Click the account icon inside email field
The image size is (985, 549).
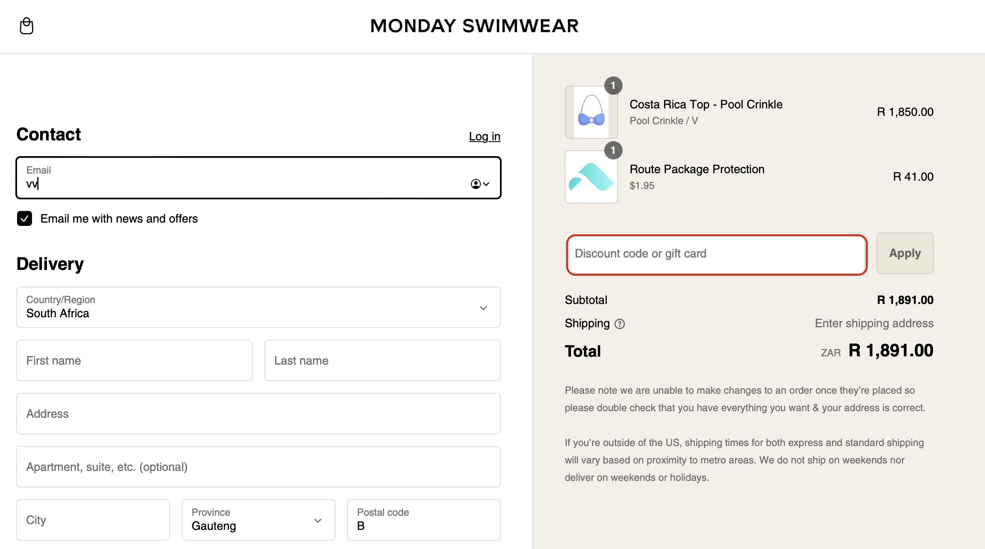coord(475,184)
